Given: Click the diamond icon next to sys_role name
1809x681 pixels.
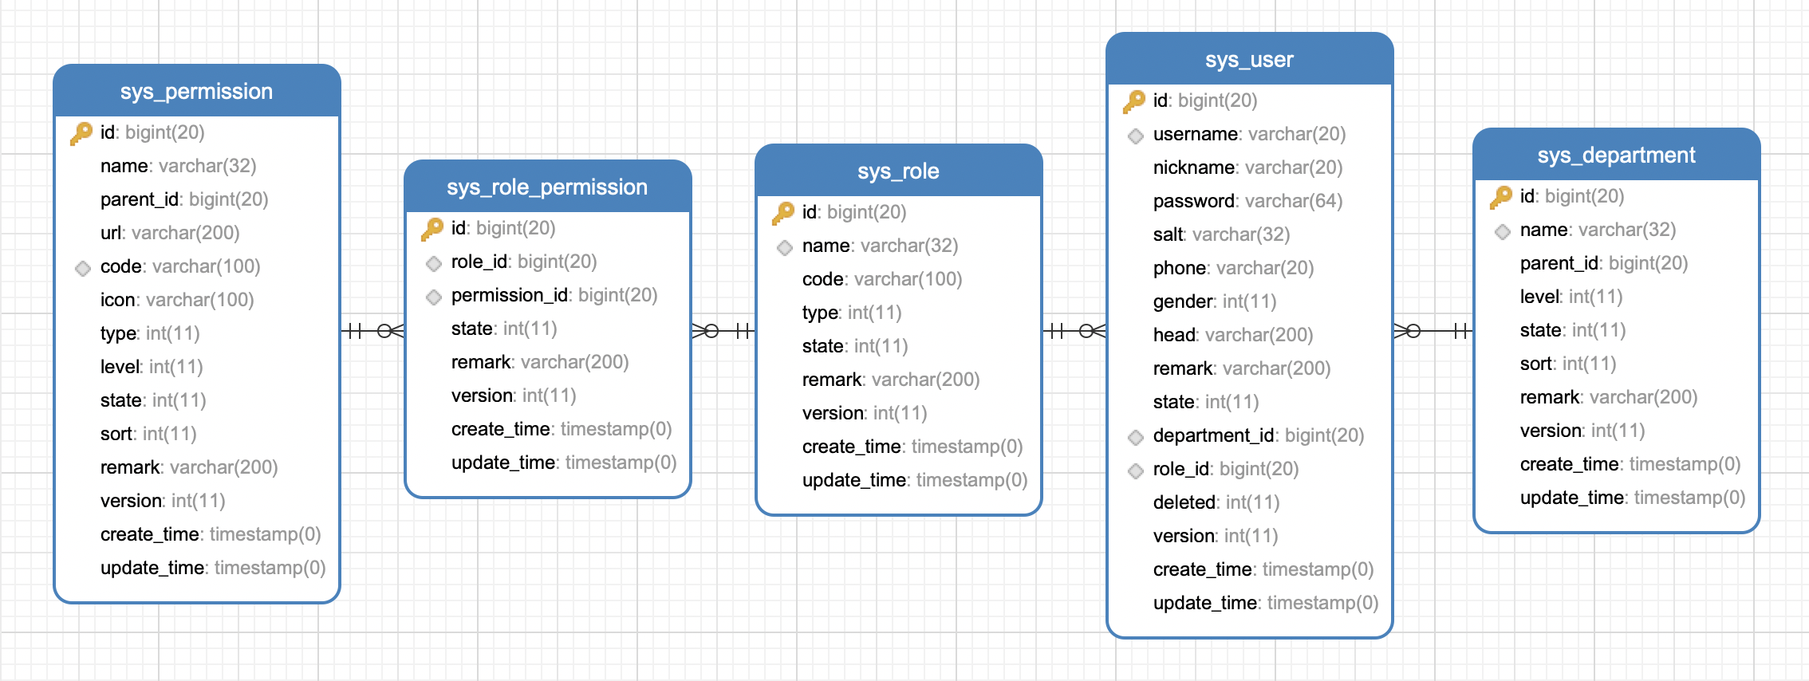Looking at the screenshot, I should [x=785, y=247].
